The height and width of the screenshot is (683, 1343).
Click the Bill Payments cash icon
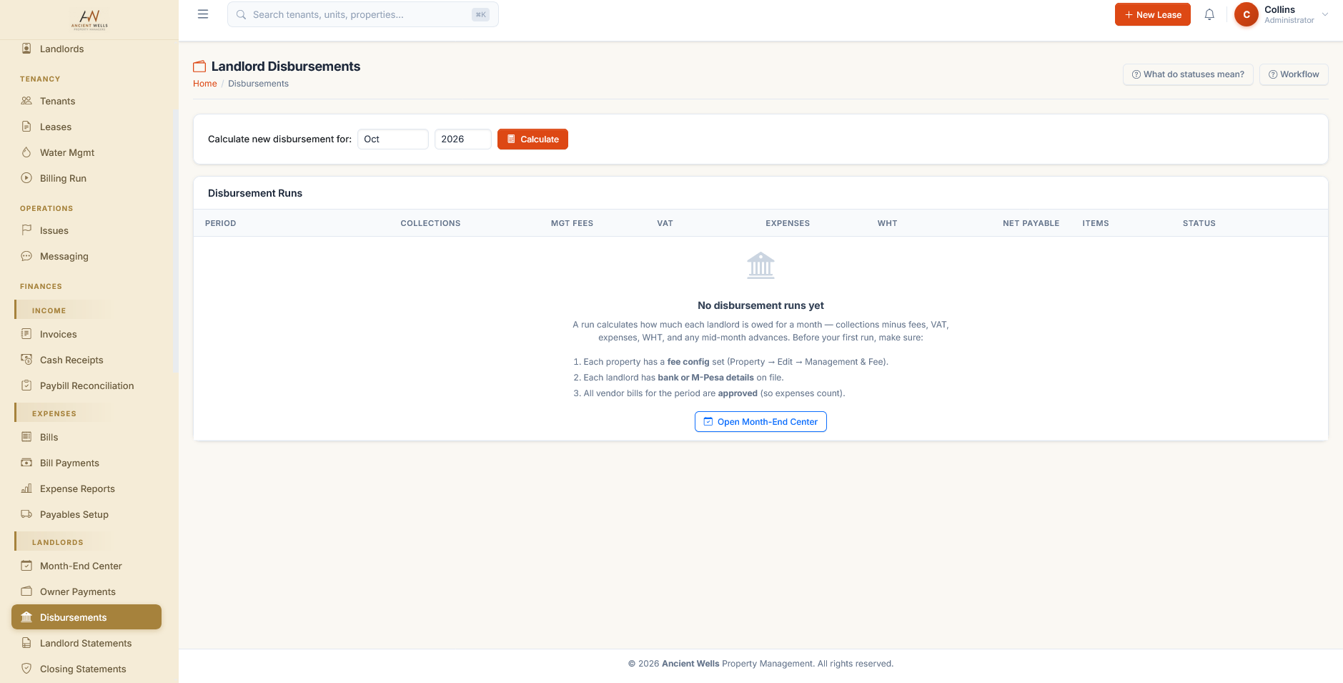pos(26,463)
